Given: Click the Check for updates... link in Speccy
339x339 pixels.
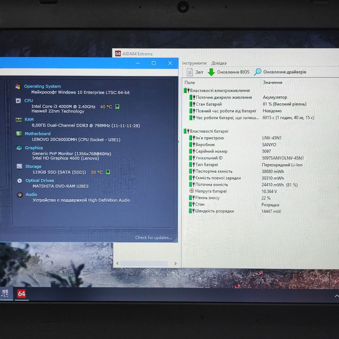Looking at the screenshot, I should tap(154, 238).
